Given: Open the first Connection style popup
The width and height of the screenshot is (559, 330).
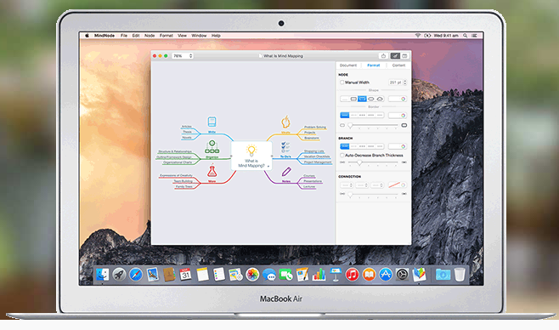Looking at the screenshot, I should pos(347,185).
